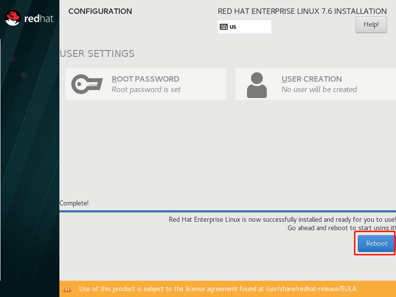Viewport: 396px width, 297px height.
Task: Click the 'No user will be created' status
Action: pos(319,90)
